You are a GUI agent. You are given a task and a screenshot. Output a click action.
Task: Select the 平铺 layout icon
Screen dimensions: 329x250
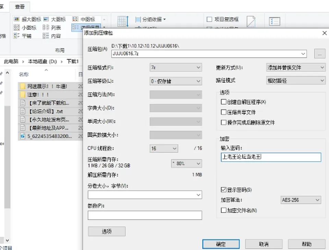[16, 36]
